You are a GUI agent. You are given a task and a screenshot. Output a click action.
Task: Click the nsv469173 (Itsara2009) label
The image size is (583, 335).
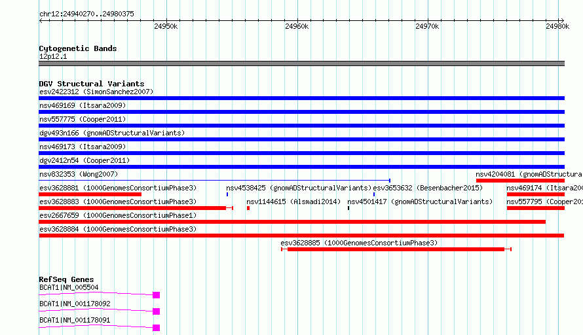point(83,147)
